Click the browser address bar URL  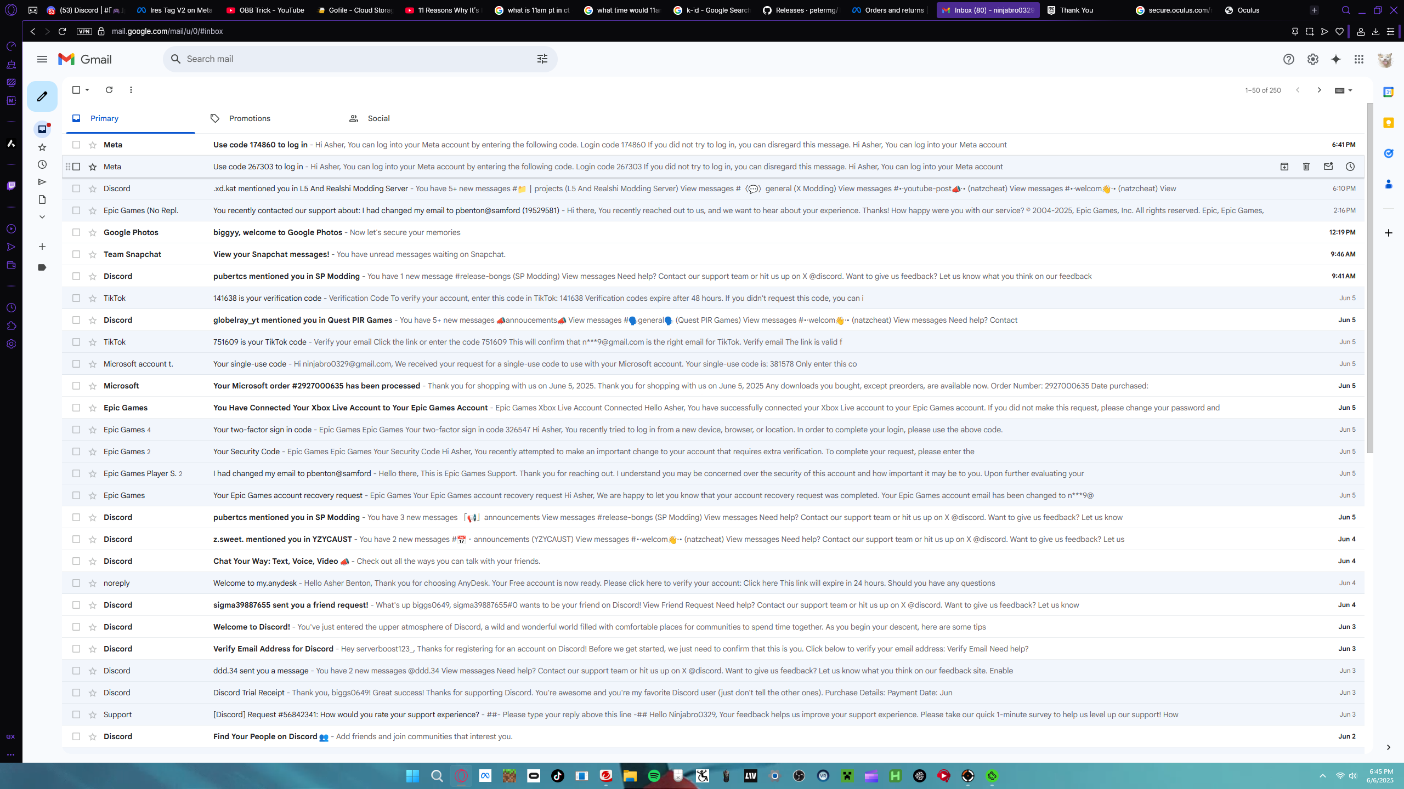click(167, 31)
